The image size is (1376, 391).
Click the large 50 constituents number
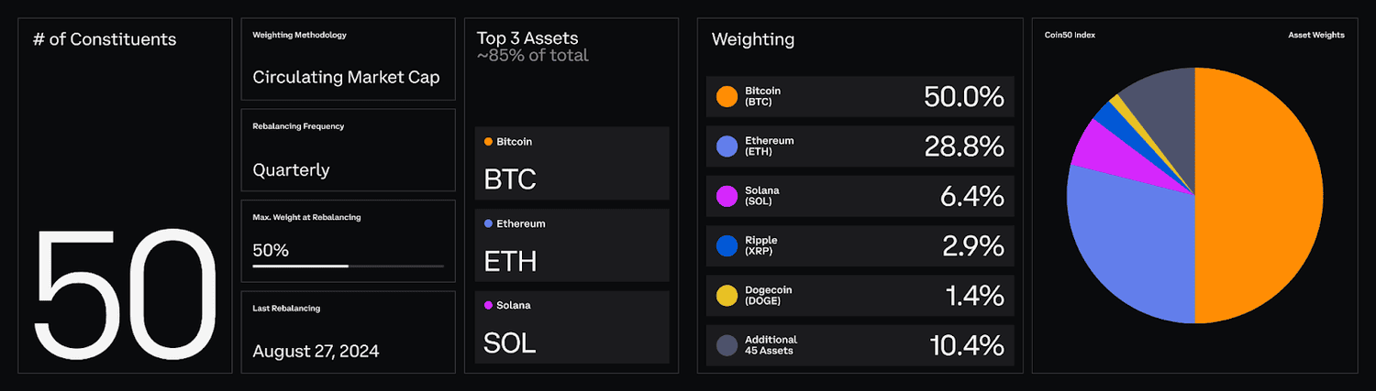(x=126, y=293)
